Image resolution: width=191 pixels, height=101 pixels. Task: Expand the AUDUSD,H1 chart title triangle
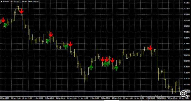[1, 2]
